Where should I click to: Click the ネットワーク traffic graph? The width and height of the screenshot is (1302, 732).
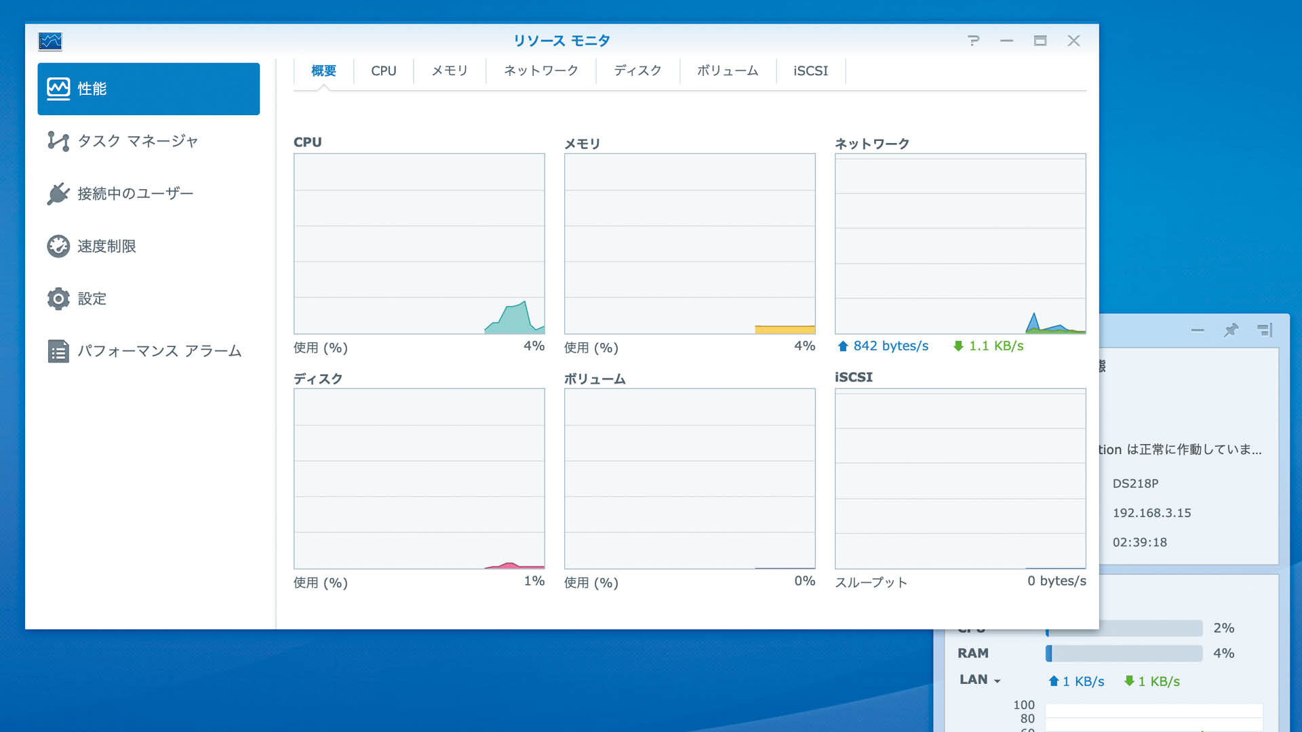click(x=960, y=243)
